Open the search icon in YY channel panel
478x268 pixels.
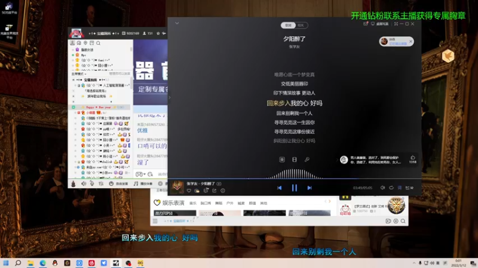tap(98, 43)
